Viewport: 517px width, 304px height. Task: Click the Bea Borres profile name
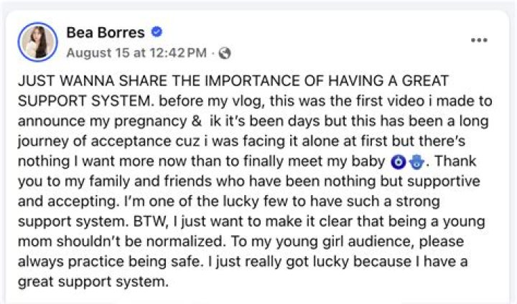coord(106,32)
